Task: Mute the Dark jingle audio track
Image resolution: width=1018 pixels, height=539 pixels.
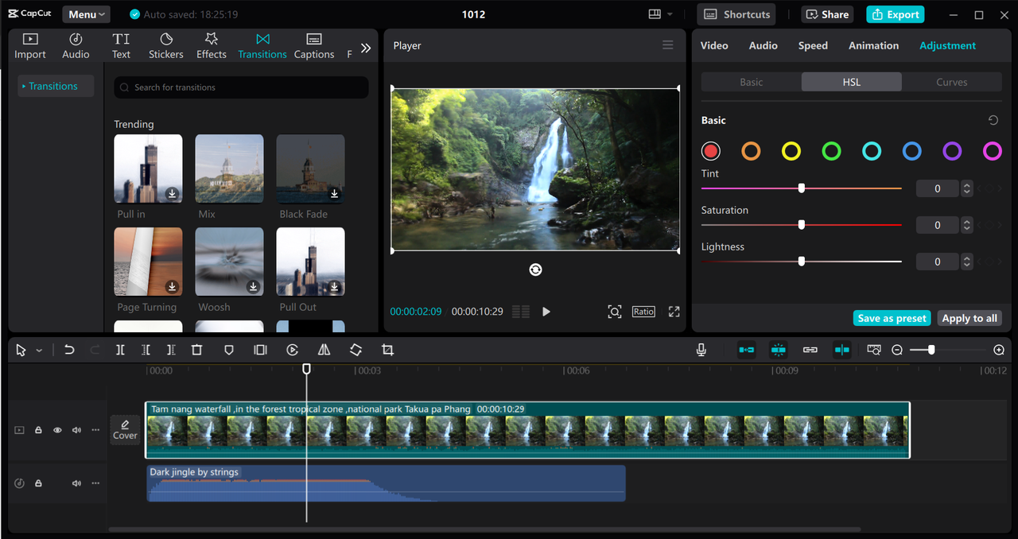Action: (76, 483)
